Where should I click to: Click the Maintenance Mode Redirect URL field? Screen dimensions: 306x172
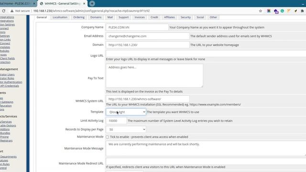[x=206, y=161]
